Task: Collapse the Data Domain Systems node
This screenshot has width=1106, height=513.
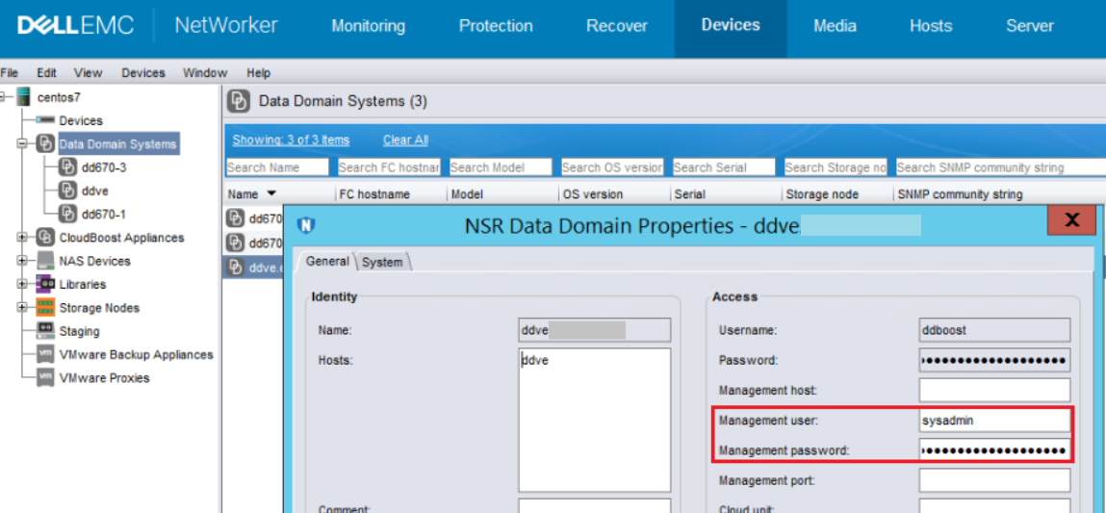Action: pos(22,144)
